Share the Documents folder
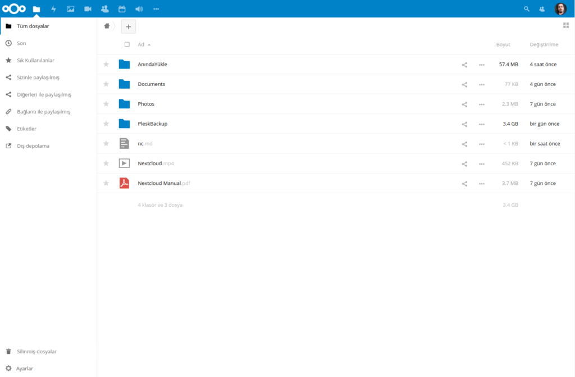 point(464,84)
